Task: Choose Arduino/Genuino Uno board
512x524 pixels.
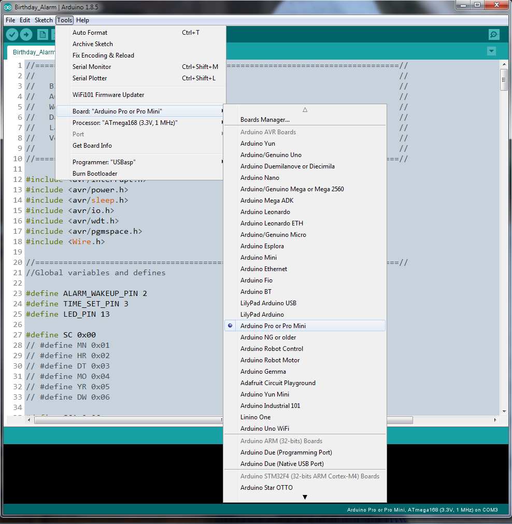Action: [271, 155]
